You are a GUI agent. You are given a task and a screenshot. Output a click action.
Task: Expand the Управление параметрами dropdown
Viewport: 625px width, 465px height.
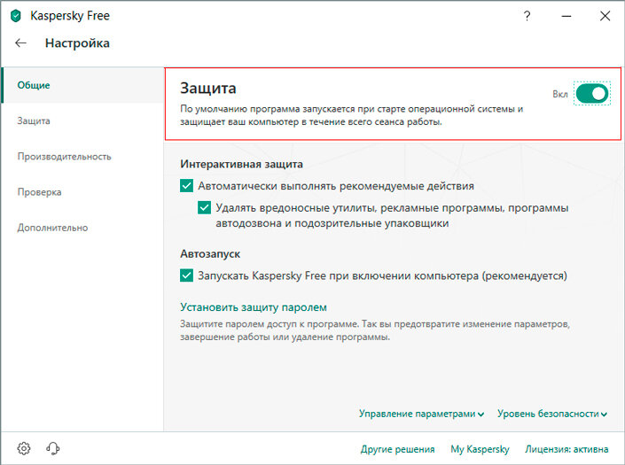pos(421,414)
